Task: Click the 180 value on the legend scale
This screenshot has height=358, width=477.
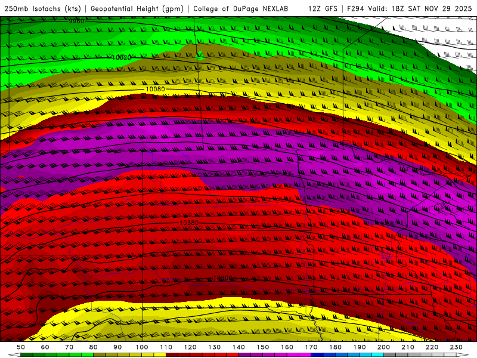Action: [335, 347]
